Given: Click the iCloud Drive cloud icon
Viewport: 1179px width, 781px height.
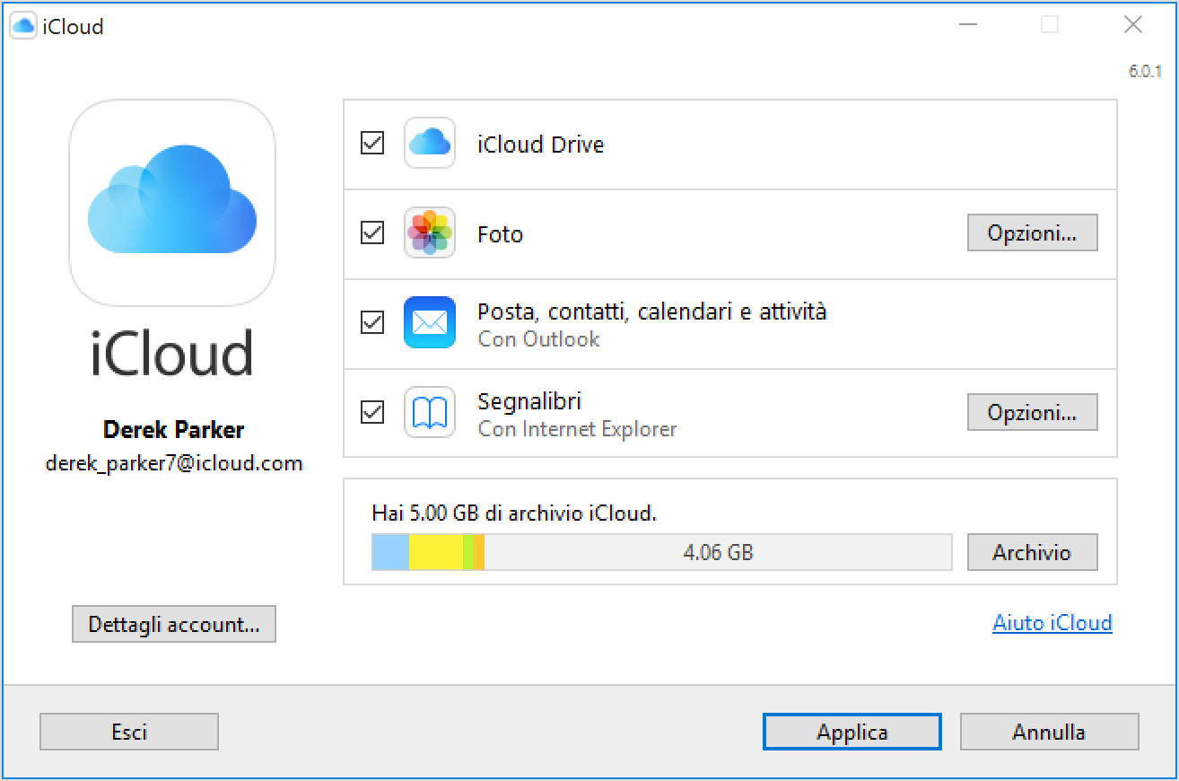Looking at the screenshot, I should [430, 143].
